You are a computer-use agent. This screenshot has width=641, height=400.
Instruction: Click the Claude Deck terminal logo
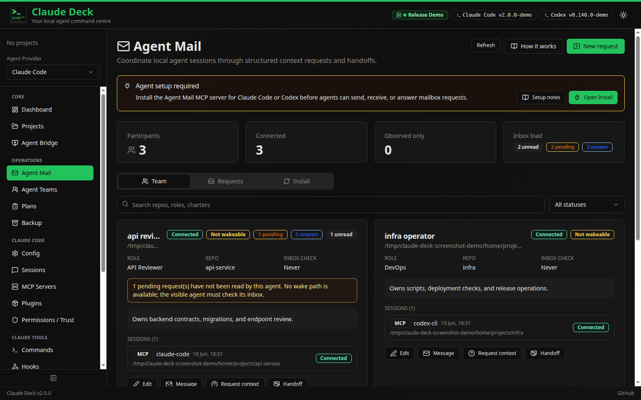click(x=18, y=15)
